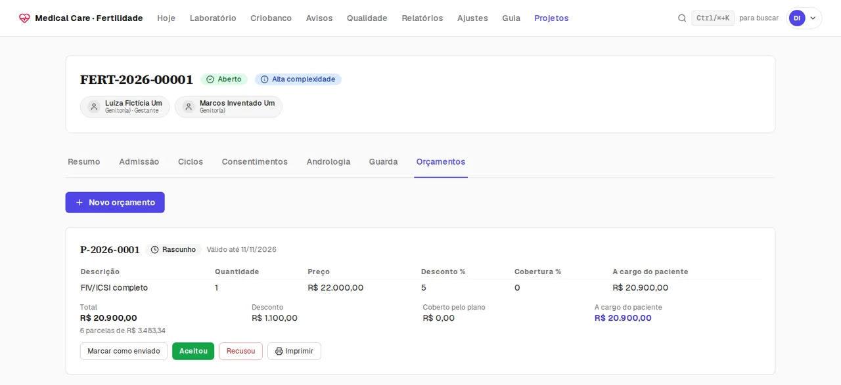Click 6 parcelas de R$ 3.483,34 text
The image size is (841, 385).
pos(123,331)
